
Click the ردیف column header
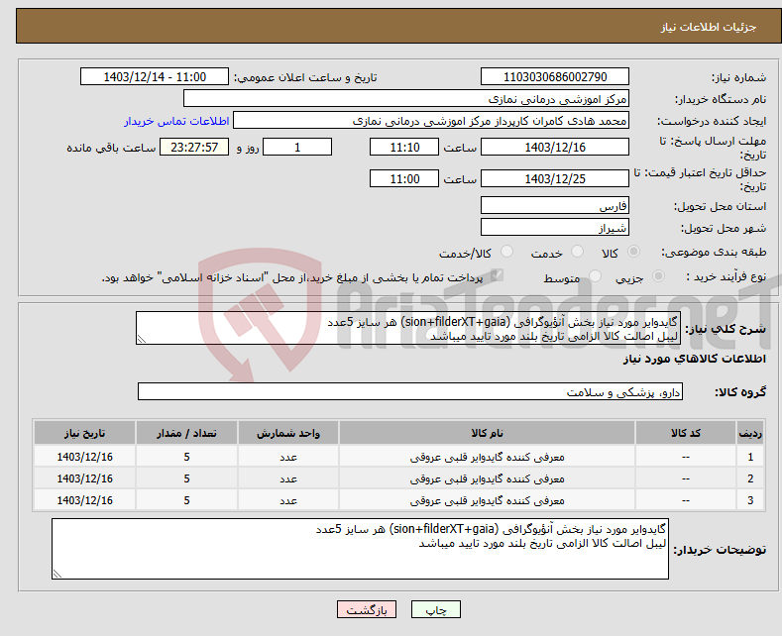(x=750, y=433)
